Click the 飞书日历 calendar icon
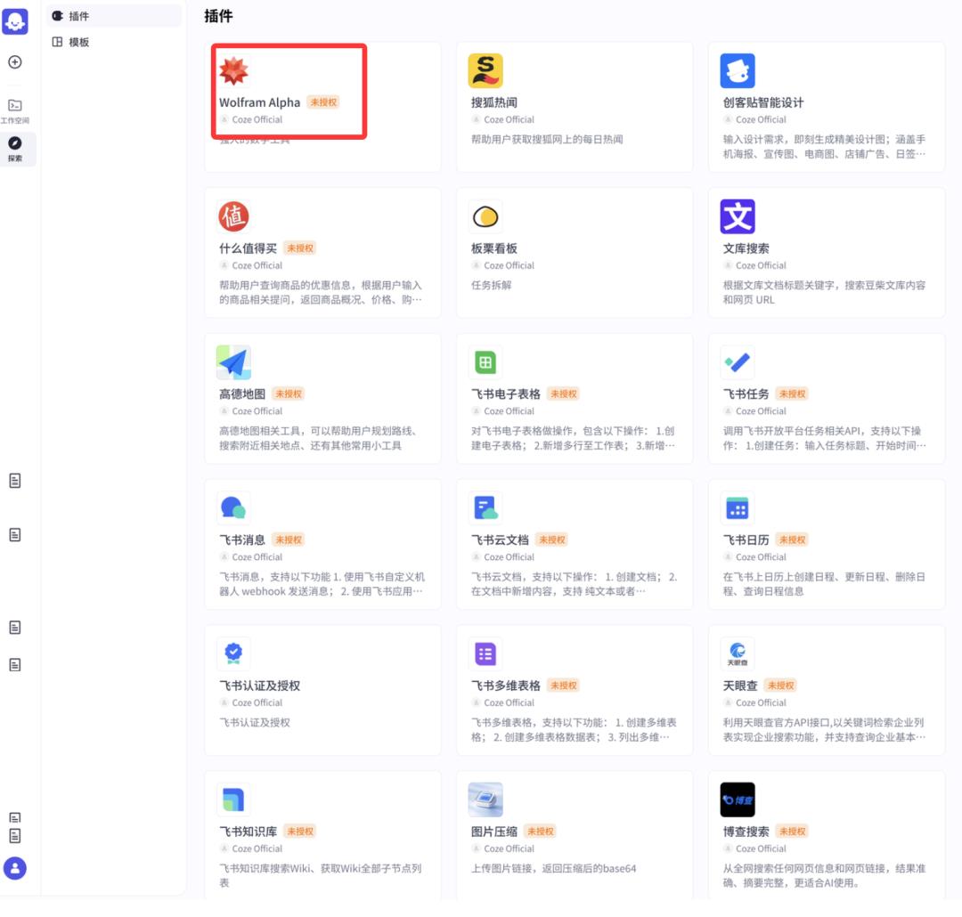This screenshot has width=962, height=917. click(x=738, y=507)
